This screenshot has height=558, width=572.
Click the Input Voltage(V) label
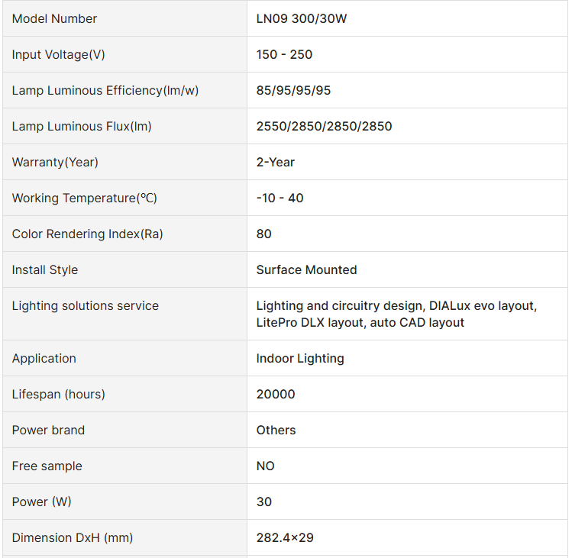click(59, 54)
